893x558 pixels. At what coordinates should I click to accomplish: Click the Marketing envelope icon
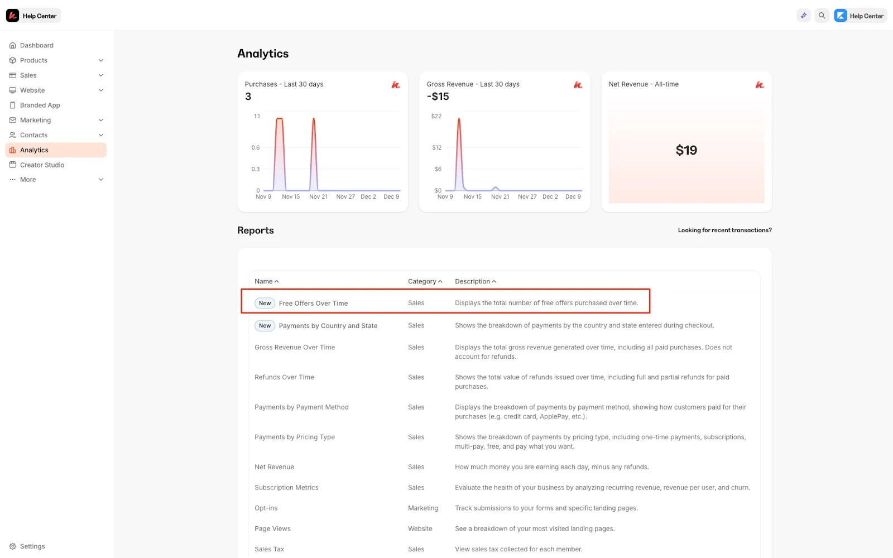coord(12,120)
